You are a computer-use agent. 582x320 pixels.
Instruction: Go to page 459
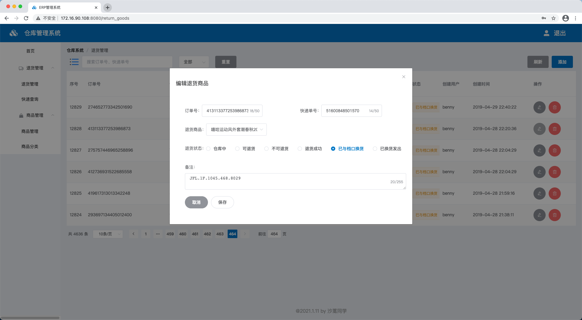point(170,234)
